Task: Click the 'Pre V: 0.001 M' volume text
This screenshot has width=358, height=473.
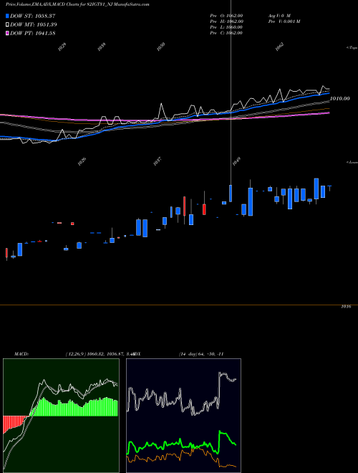Action: pos(284,21)
